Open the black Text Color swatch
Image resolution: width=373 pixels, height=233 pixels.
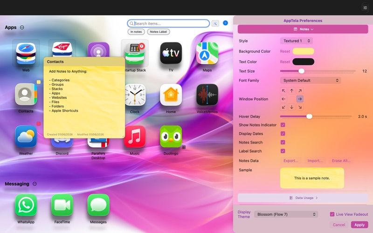[x=304, y=62]
